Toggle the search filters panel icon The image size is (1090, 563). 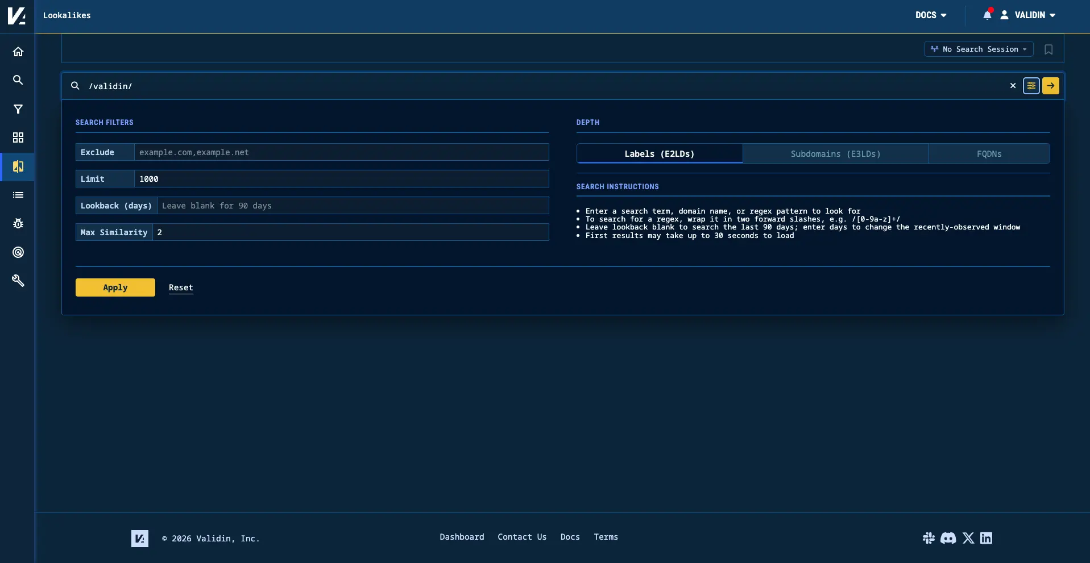point(1031,86)
